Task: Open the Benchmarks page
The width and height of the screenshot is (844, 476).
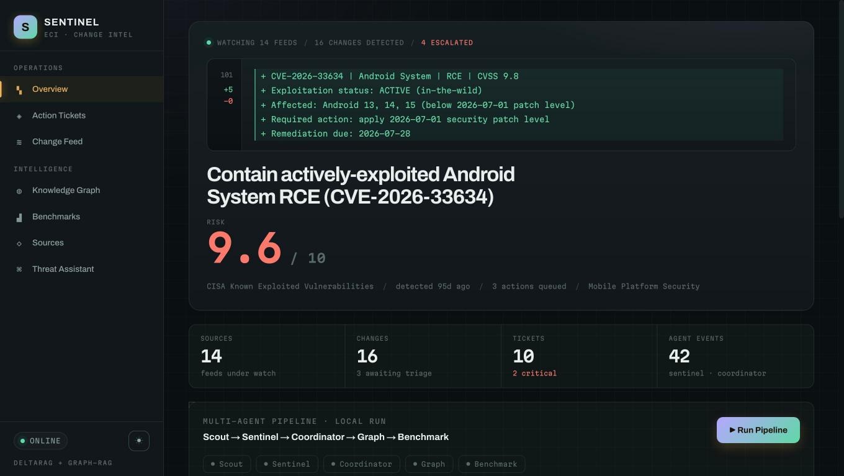Action: click(81, 217)
